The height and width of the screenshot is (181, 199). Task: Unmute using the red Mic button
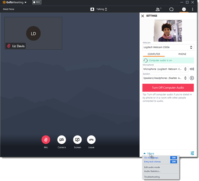[46, 140]
